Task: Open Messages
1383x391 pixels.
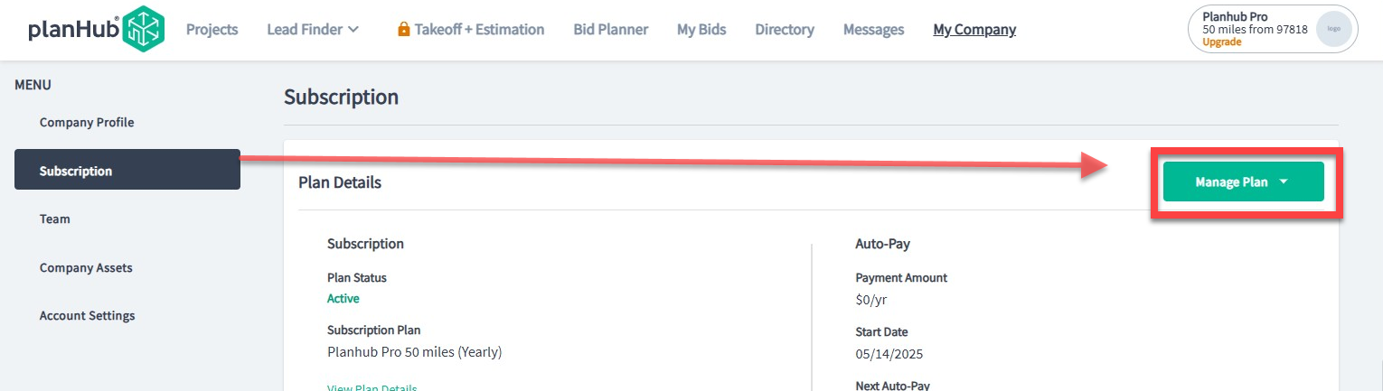Action: pos(873,30)
